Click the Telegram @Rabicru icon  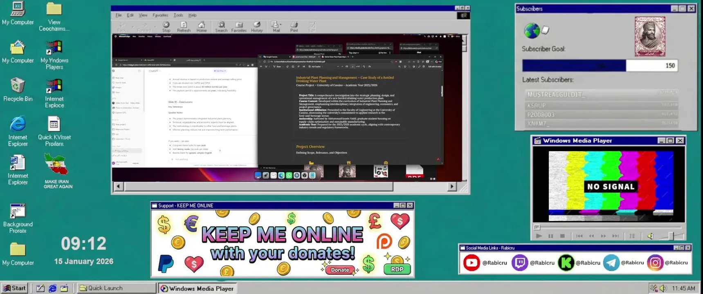611,263
